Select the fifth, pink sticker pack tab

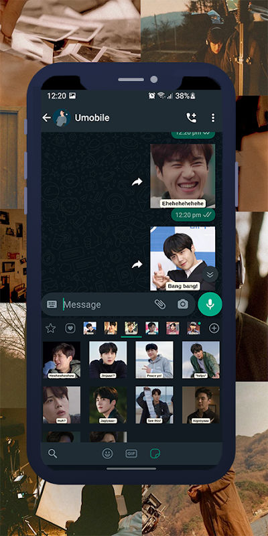[173, 328]
